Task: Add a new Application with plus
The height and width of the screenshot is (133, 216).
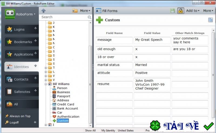Action: pyautogui.click(x=36, y=53)
